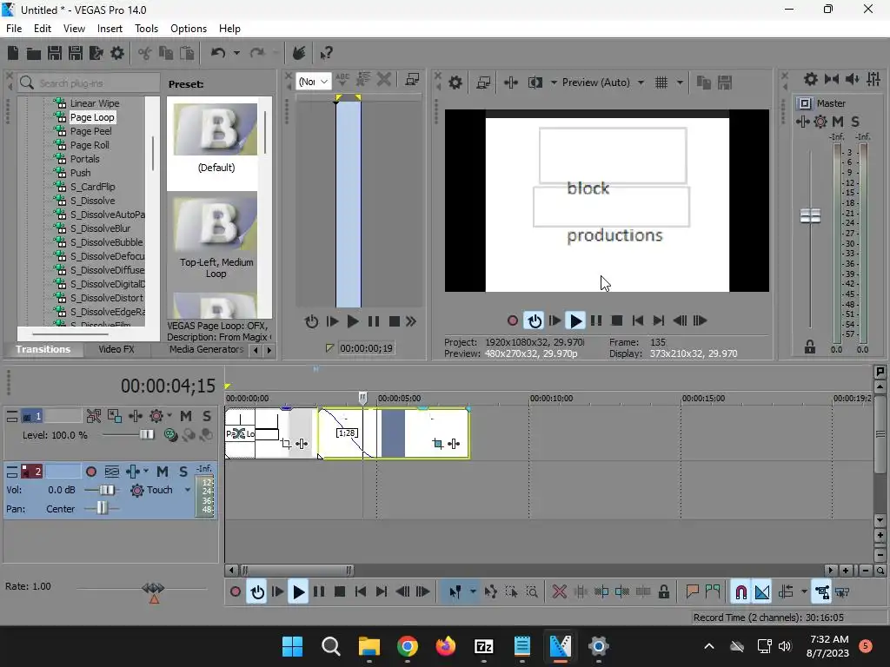
Task: Adjust audio track Vol slider
Action: (x=107, y=490)
